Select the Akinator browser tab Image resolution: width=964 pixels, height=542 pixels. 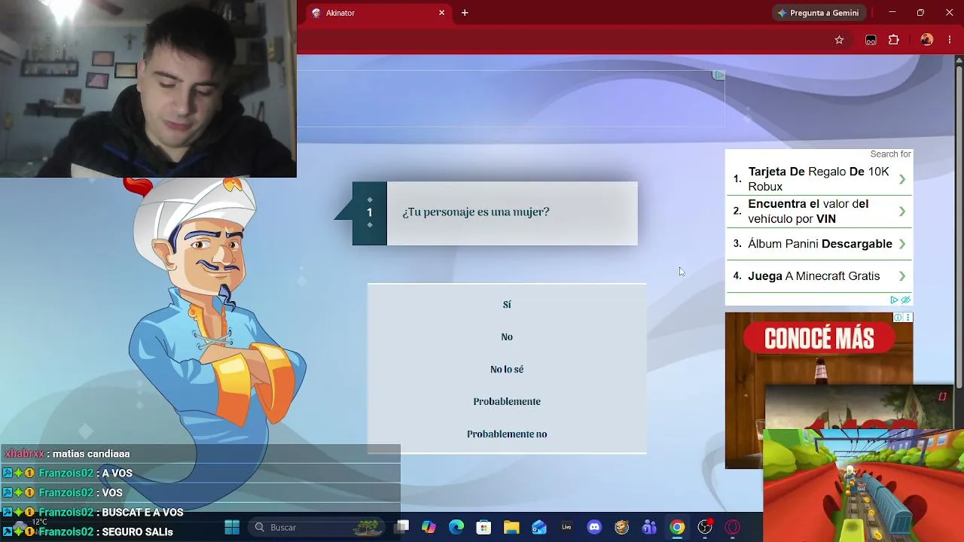coord(377,13)
